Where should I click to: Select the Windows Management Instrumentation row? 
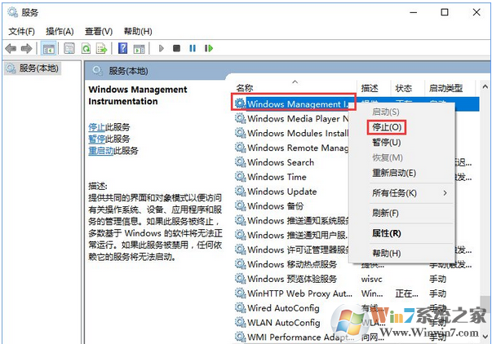point(357,104)
